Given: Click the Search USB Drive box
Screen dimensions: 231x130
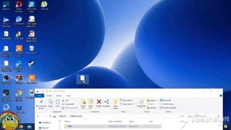Looking at the screenshot, I should 204,116.
